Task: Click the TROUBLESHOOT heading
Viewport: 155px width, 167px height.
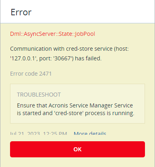Action: 39,95
